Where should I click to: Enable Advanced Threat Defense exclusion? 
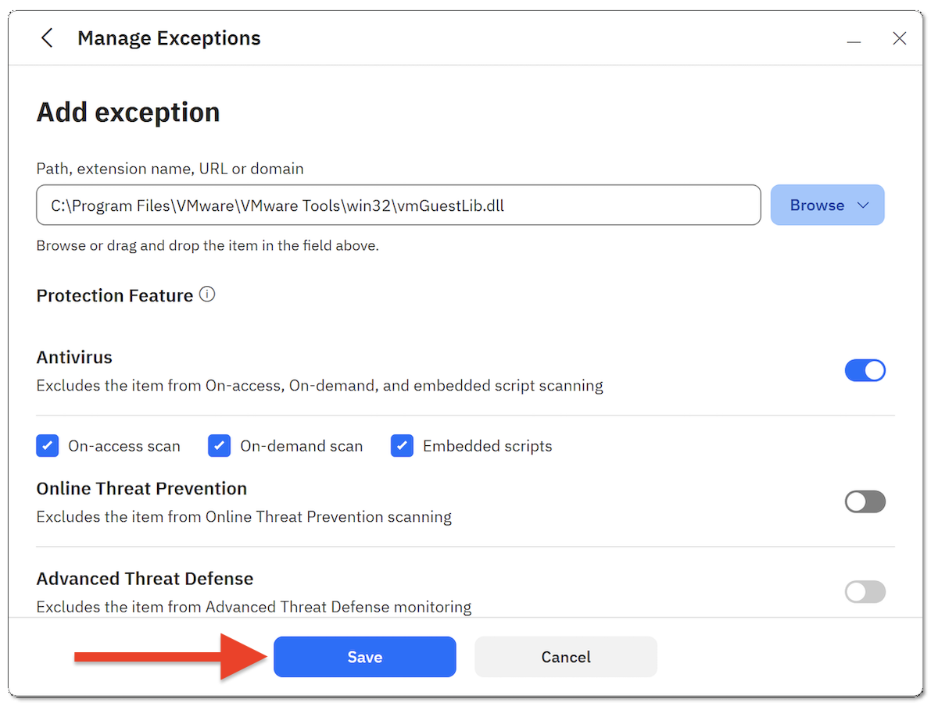coord(865,591)
